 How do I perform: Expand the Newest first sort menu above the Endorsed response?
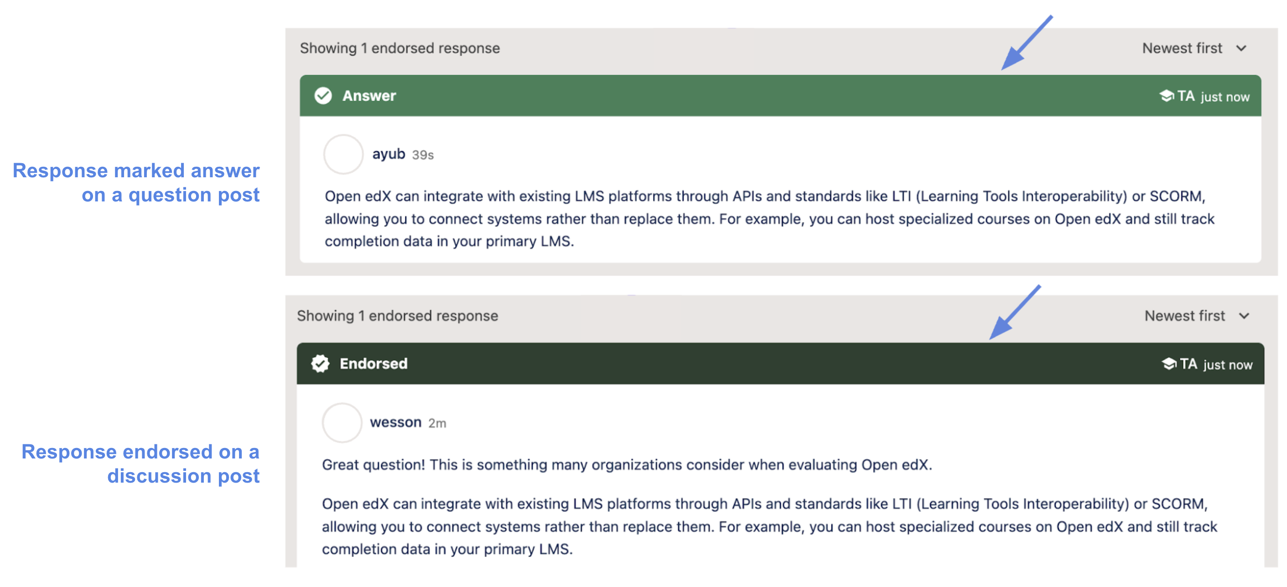tap(1196, 316)
